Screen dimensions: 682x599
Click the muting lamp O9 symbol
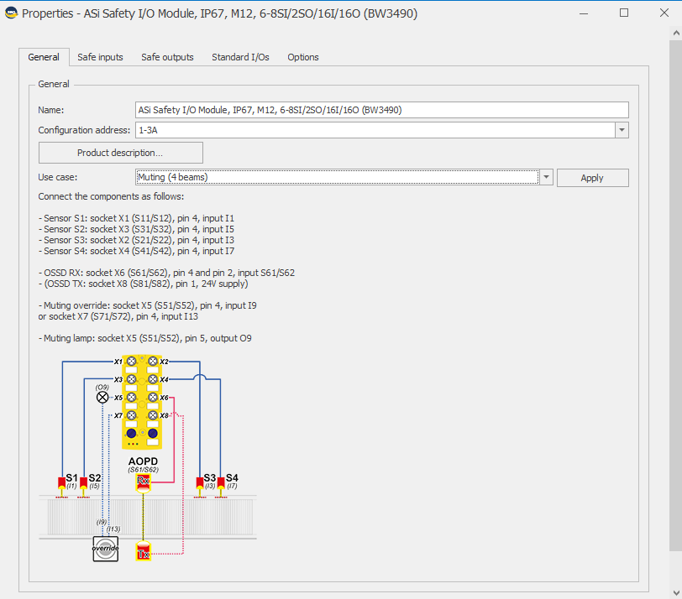click(102, 398)
